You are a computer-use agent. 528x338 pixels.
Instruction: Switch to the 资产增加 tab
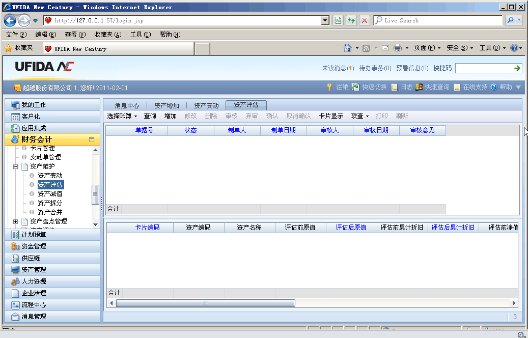pyautogui.click(x=166, y=106)
